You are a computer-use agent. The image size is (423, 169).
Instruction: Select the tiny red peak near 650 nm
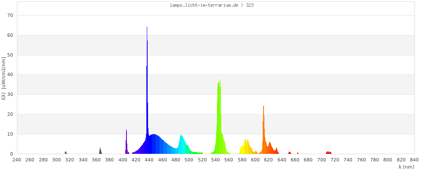click(289, 153)
